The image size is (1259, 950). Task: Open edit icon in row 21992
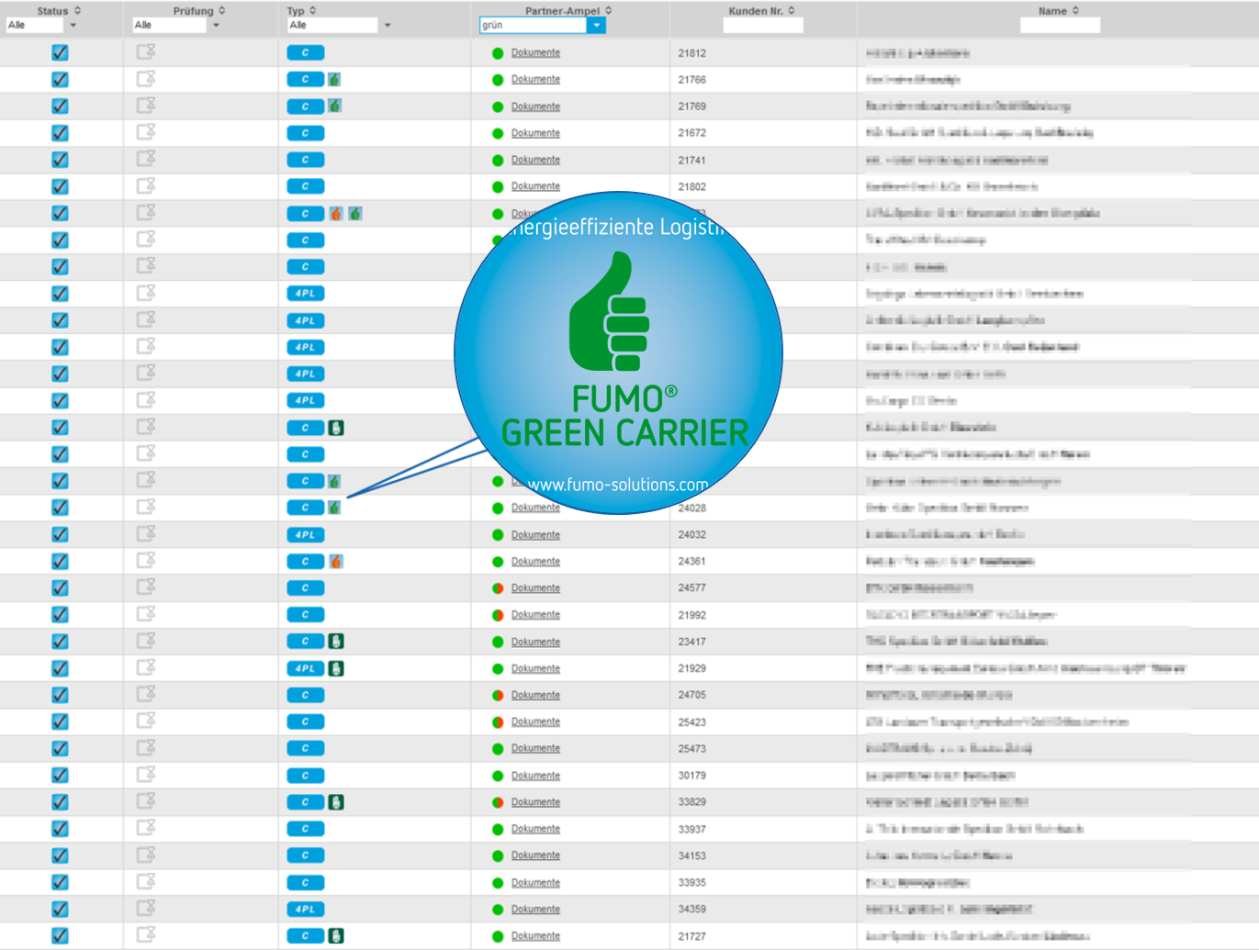point(146,614)
